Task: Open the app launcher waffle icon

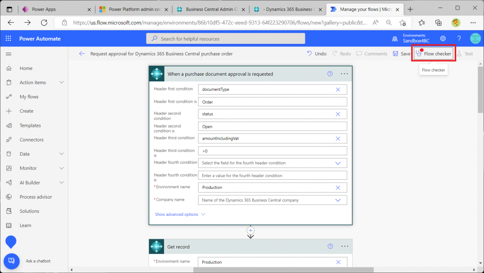Action: point(9,39)
